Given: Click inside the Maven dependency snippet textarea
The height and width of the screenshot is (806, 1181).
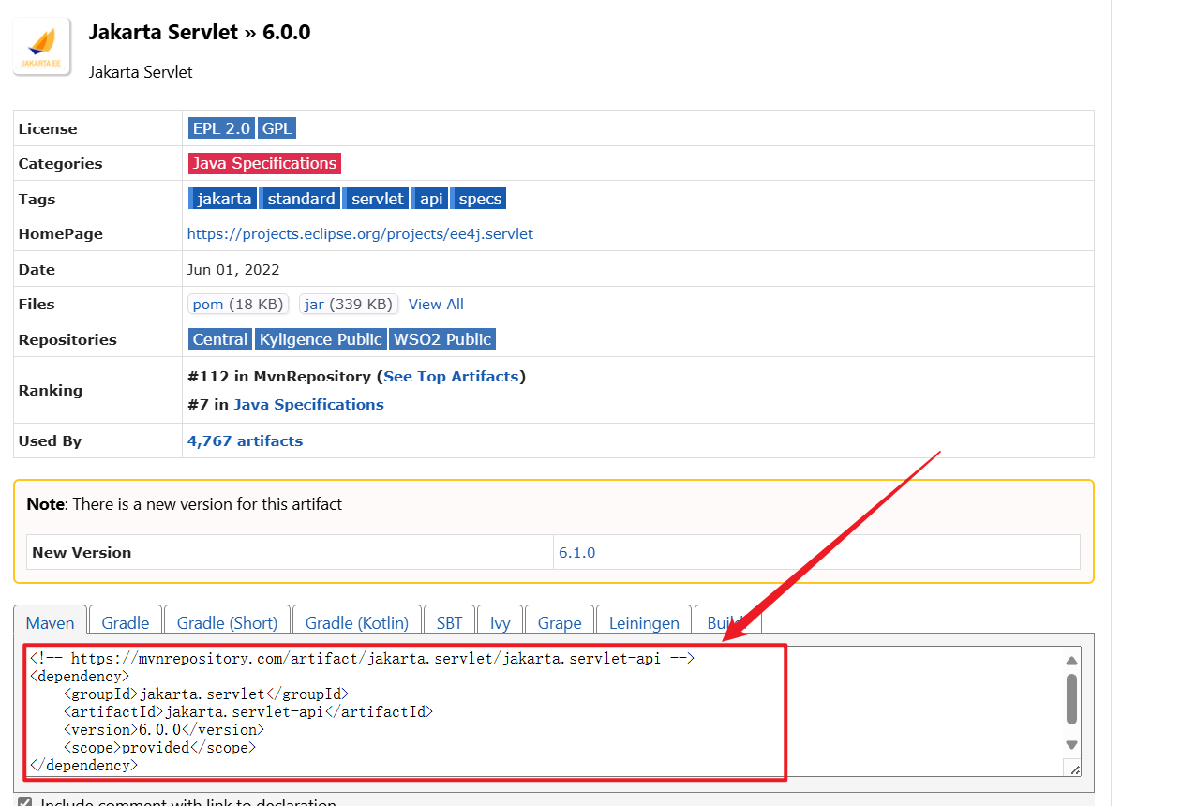Looking at the screenshot, I should (x=553, y=711).
